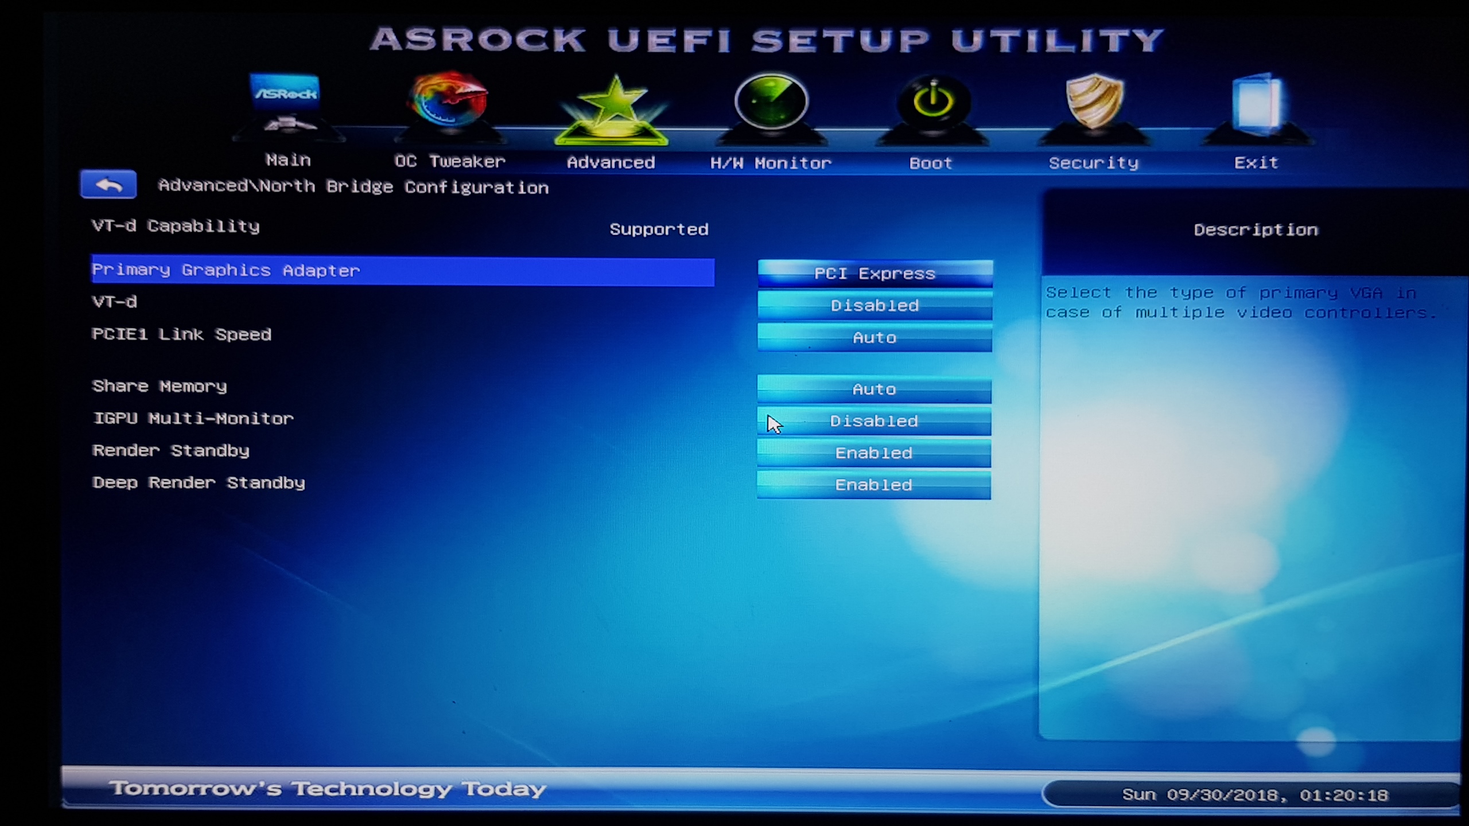Switch to the OC Tweaker tab label
This screenshot has height=826, width=1469.
pyautogui.click(x=450, y=161)
